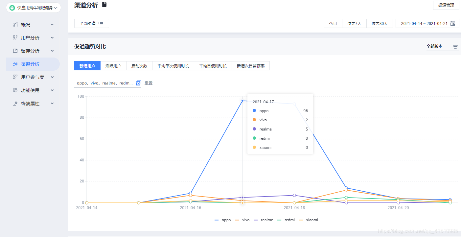
Task: Switch to the 平均日使用时长 tab
Action: 213,66
